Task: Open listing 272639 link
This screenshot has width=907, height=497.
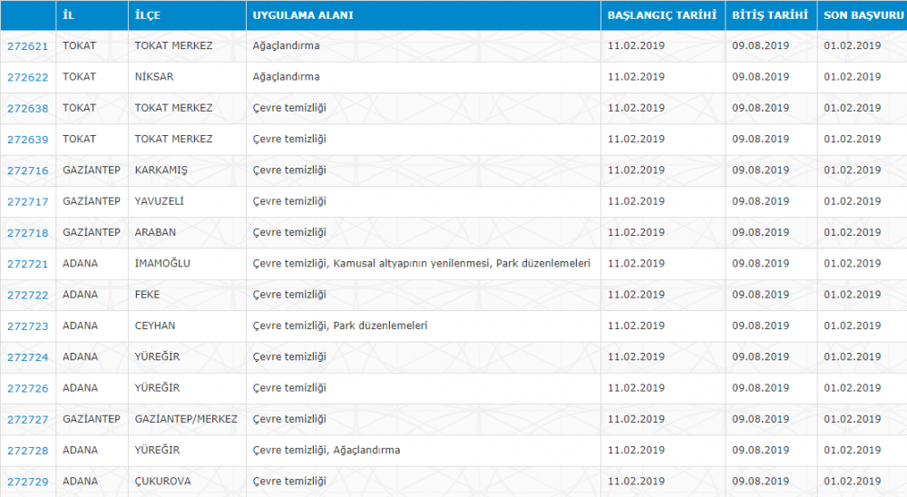Action: (x=28, y=140)
